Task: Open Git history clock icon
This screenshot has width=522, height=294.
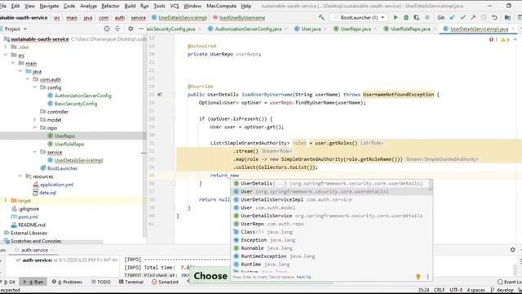Action: (484, 17)
